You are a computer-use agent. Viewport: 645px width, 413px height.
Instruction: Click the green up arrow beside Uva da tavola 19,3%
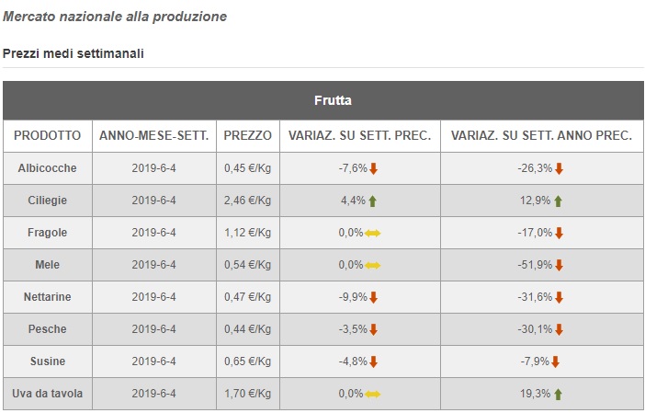pos(558,394)
